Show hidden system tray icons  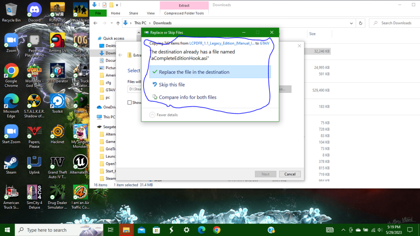(x=343, y=230)
